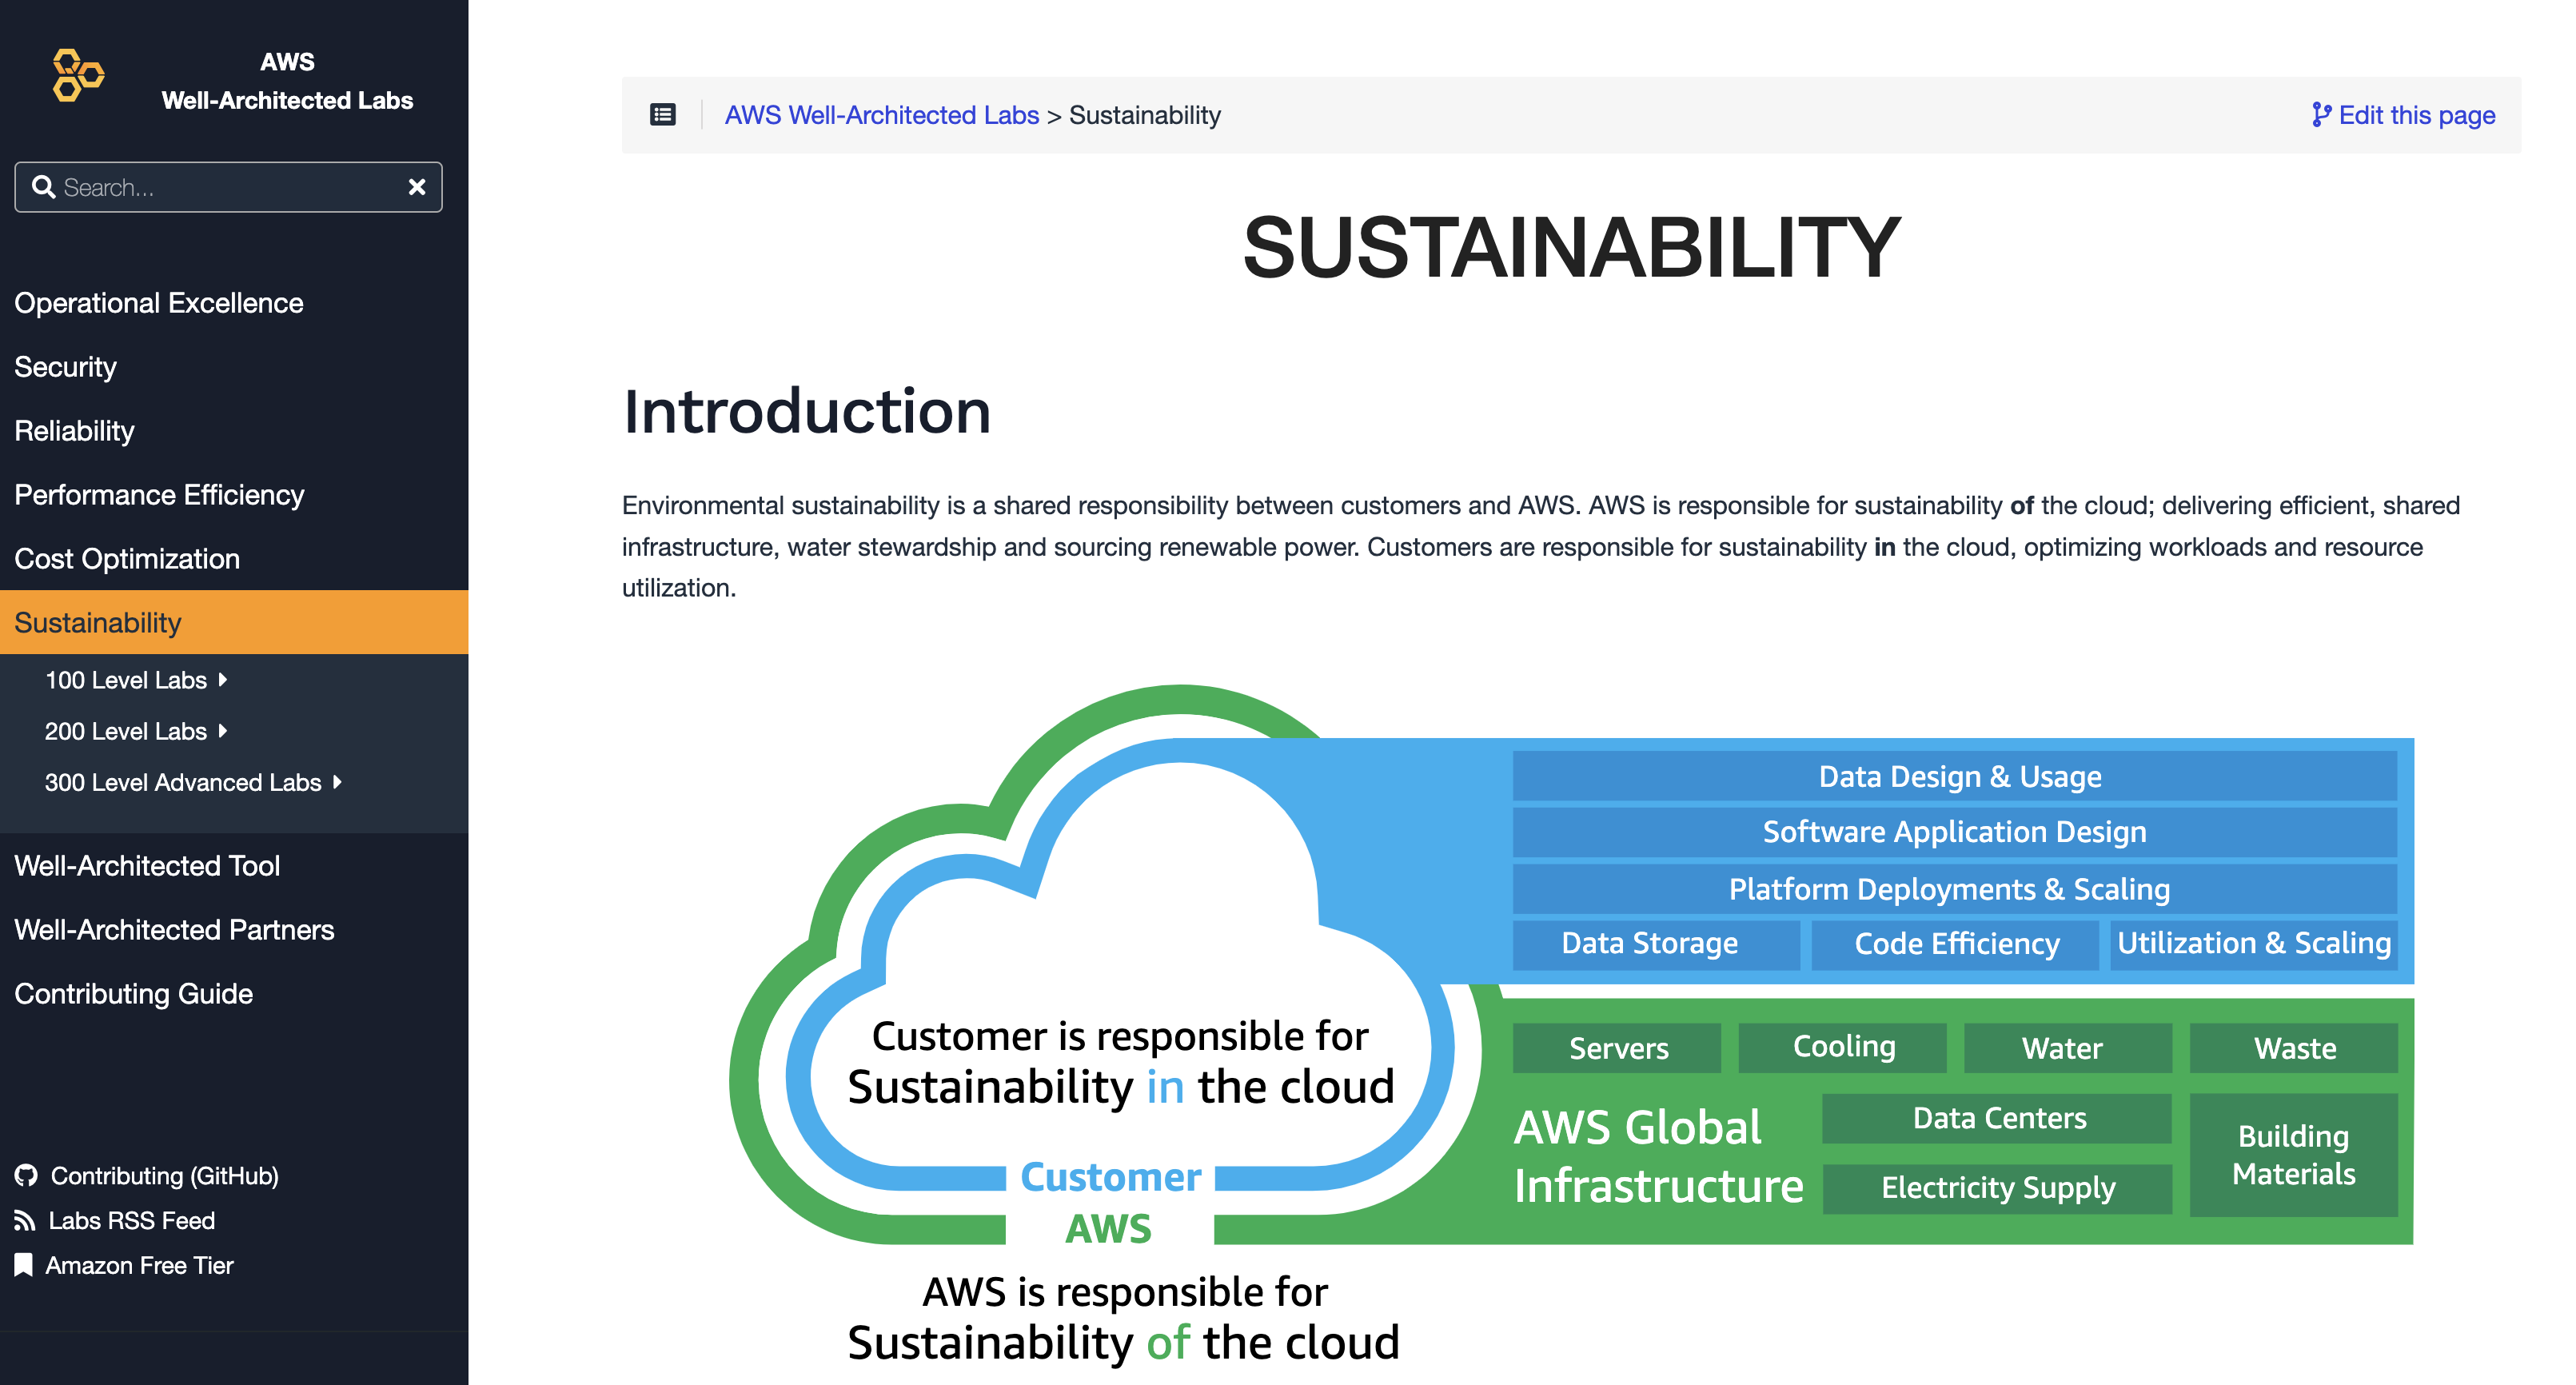
Task: Click the AWS Well-Architected Labs hexagon logo
Action: click(x=78, y=75)
